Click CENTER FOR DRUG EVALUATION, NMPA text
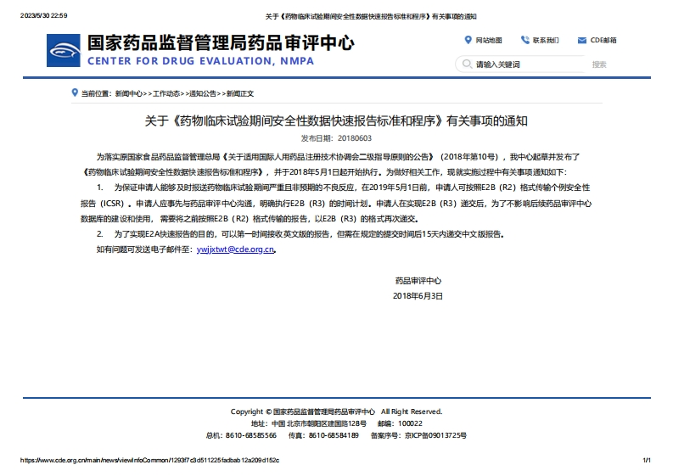This screenshot has height=476, width=673. tap(200, 61)
